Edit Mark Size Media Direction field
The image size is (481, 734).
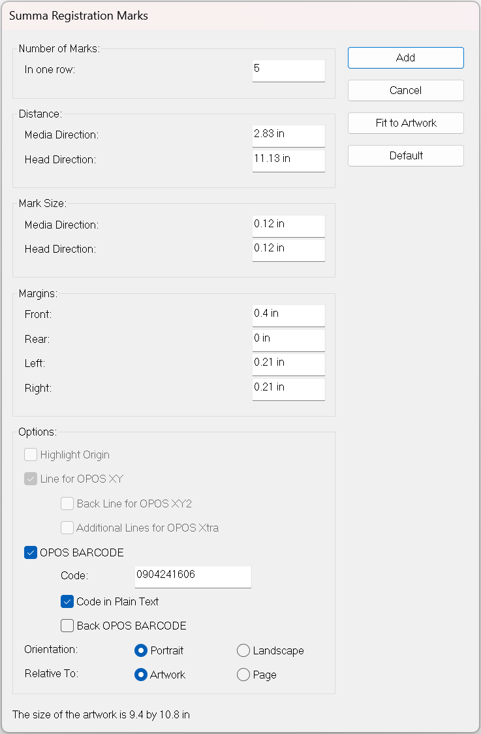coord(288,226)
